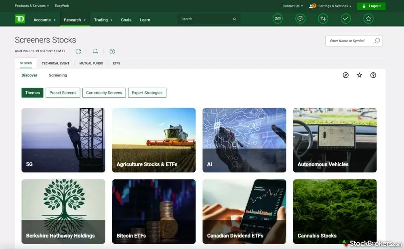Open the print icon beside the refresh button
Viewport: 404px width, 249px height.
point(95,51)
